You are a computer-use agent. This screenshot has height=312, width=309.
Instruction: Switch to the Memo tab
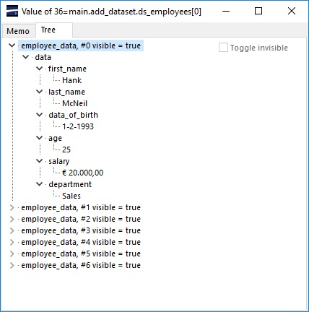click(x=18, y=31)
